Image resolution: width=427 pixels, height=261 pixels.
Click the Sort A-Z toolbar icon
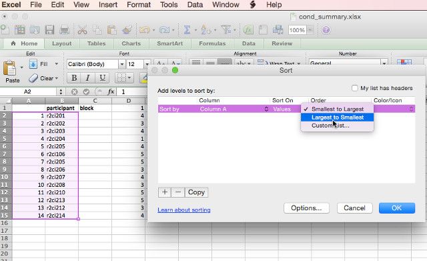[x=205, y=29]
